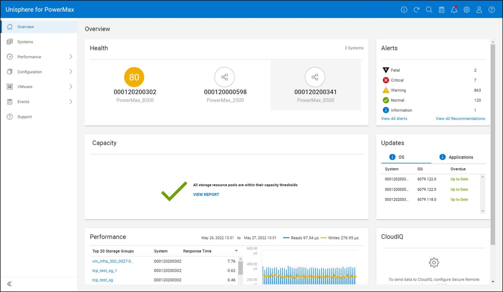Click the Writes 276.95 µs legend
The height and width of the screenshot is (292, 503).
click(339, 238)
